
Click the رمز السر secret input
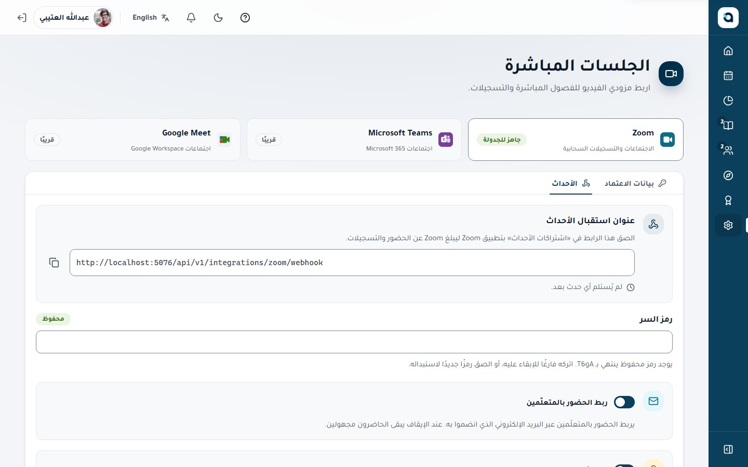point(354,342)
